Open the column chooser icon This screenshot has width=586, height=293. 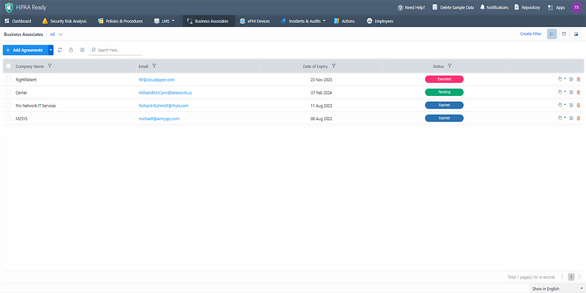point(82,50)
